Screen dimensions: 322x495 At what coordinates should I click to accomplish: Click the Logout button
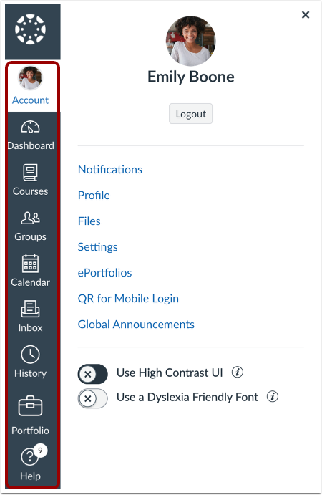[x=191, y=114]
